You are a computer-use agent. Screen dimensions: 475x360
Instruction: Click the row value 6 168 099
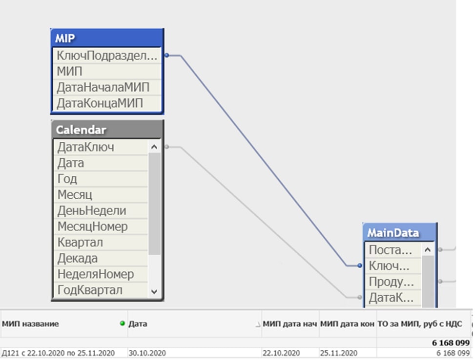[453, 353]
